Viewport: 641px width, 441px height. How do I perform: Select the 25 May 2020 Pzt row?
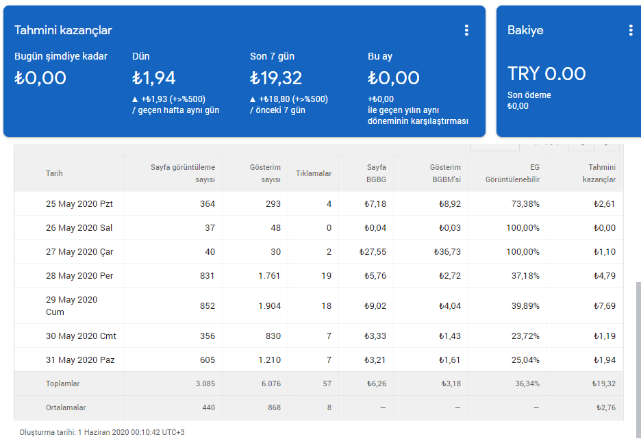coord(318,203)
